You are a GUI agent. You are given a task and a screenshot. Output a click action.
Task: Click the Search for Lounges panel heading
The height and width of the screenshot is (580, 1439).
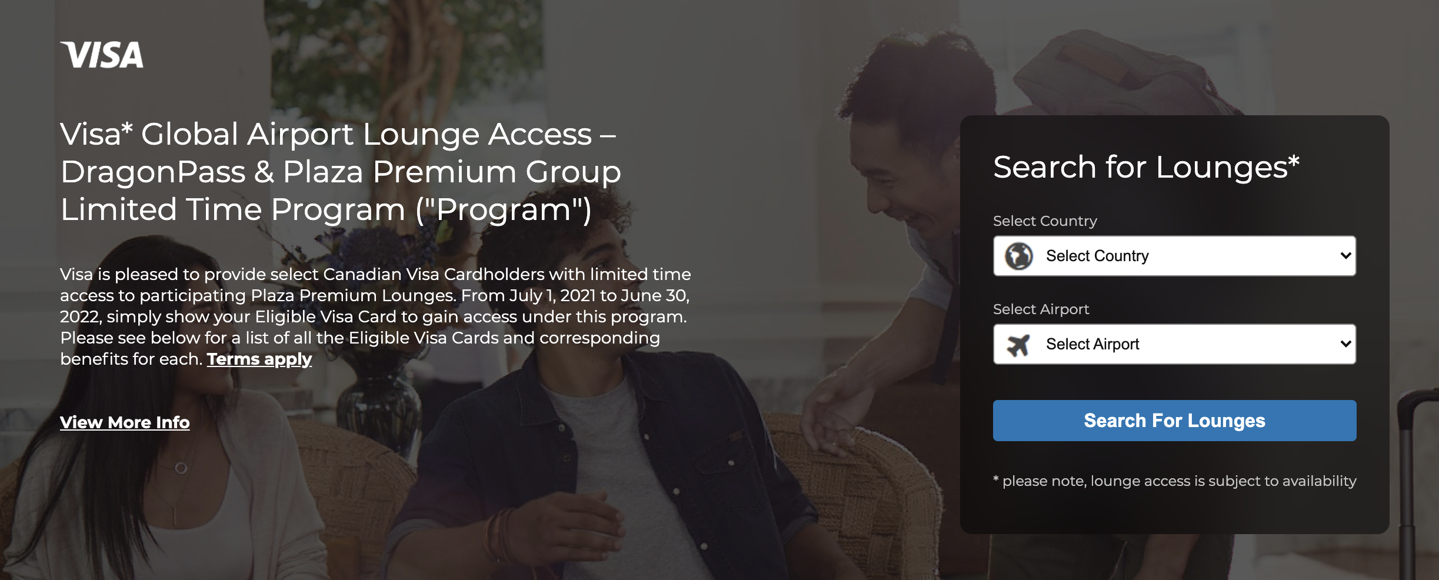click(x=1146, y=167)
